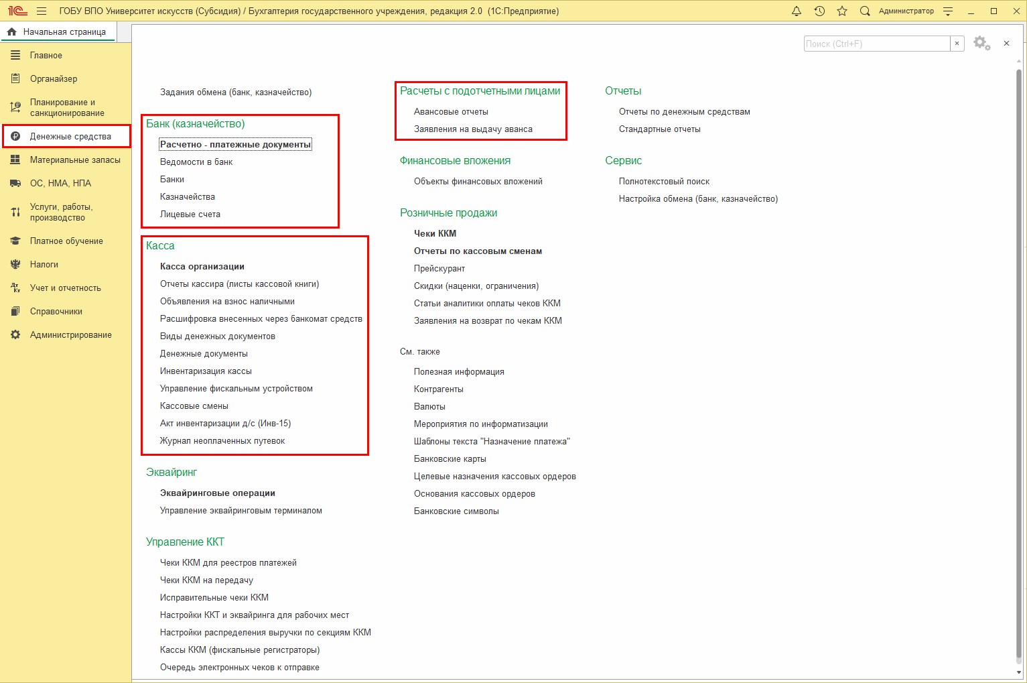This screenshot has height=683, width=1027.
Task: Open Полнотекстовый поиск
Action: click(664, 181)
